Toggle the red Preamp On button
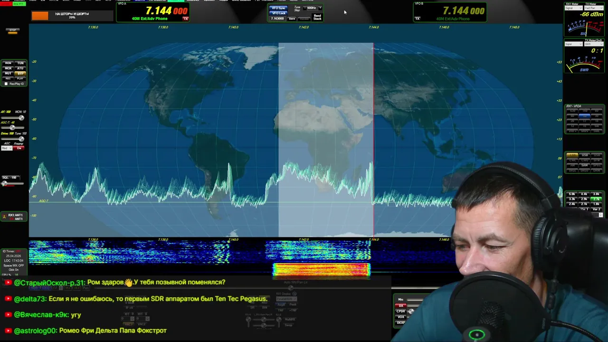This screenshot has width=608, height=342. point(19,148)
